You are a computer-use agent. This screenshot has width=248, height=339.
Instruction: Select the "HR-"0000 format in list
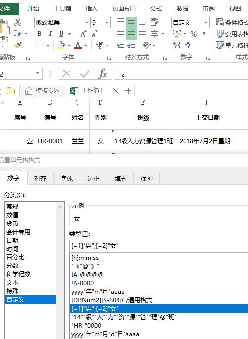[159, 326]
